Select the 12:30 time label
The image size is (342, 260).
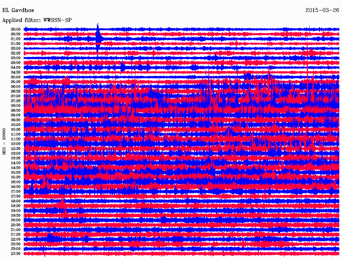tap(16, 149)
